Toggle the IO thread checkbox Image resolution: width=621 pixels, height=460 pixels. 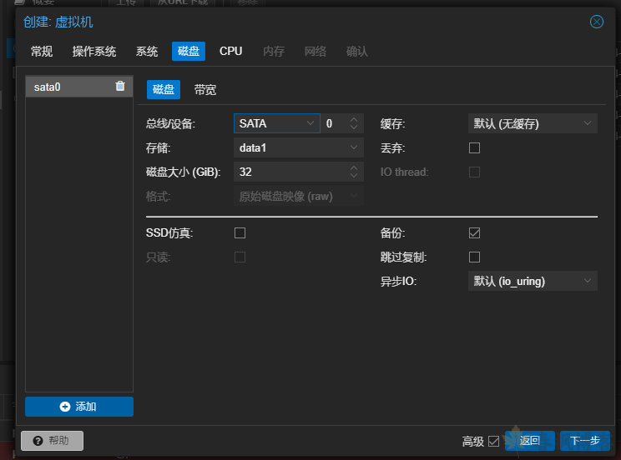tap(474, 172)
